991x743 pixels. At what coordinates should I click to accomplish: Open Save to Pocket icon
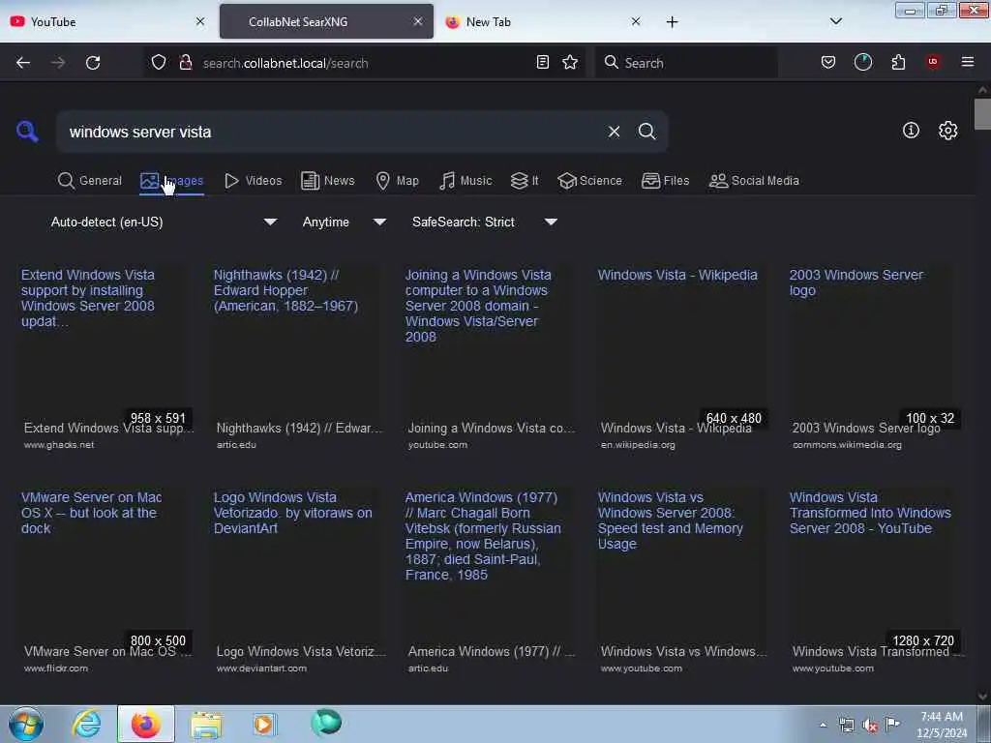(828, 62)
